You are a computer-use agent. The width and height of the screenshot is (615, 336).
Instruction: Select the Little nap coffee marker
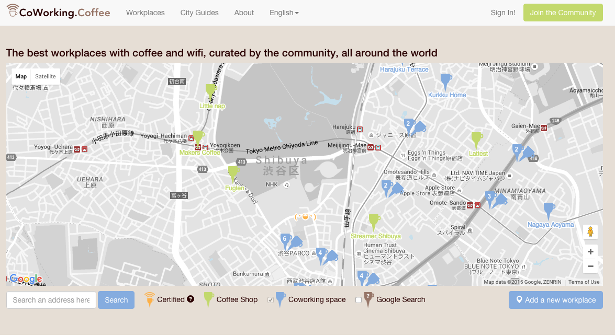pyautogui.click(x=211, y=91)
